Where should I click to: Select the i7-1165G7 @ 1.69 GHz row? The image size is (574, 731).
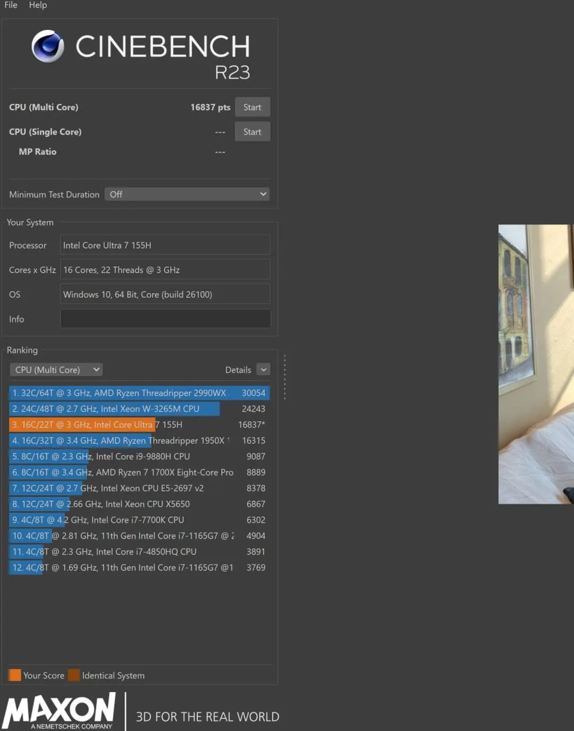139,568
